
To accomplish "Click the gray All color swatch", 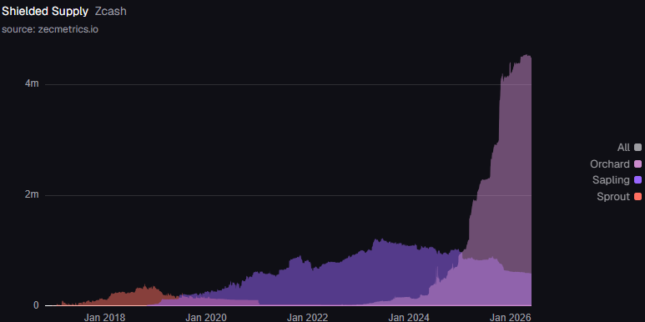I will (x=638, y=147).
